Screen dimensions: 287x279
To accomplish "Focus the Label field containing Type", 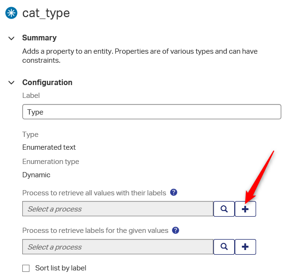I will (152, 112).
